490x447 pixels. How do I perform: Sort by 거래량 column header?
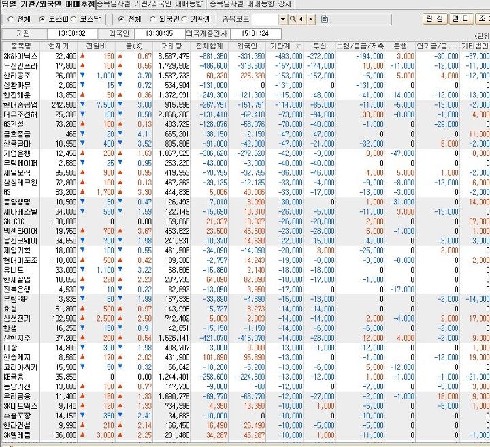[171, 46]
